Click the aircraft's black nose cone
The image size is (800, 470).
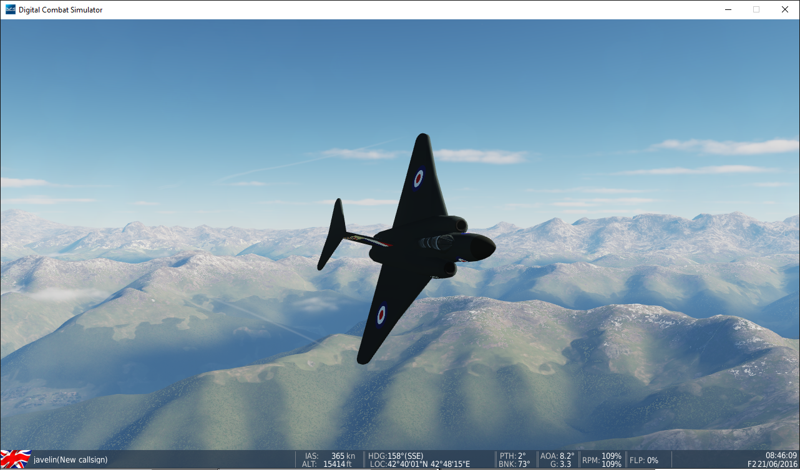pyautogui.click(x=482, y=247)
